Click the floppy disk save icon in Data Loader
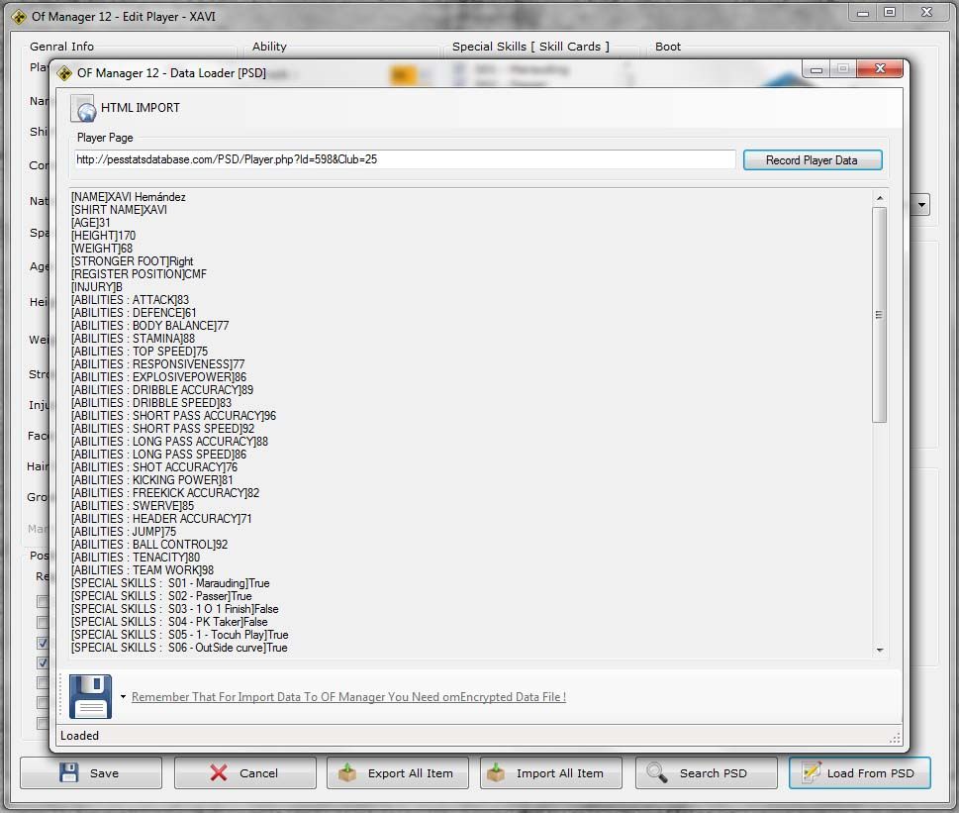 click(x=91, y=696)
